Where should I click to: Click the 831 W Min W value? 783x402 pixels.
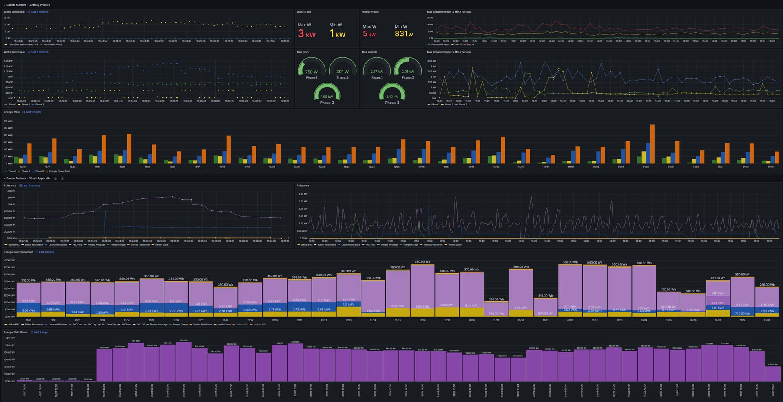(404, 34)
